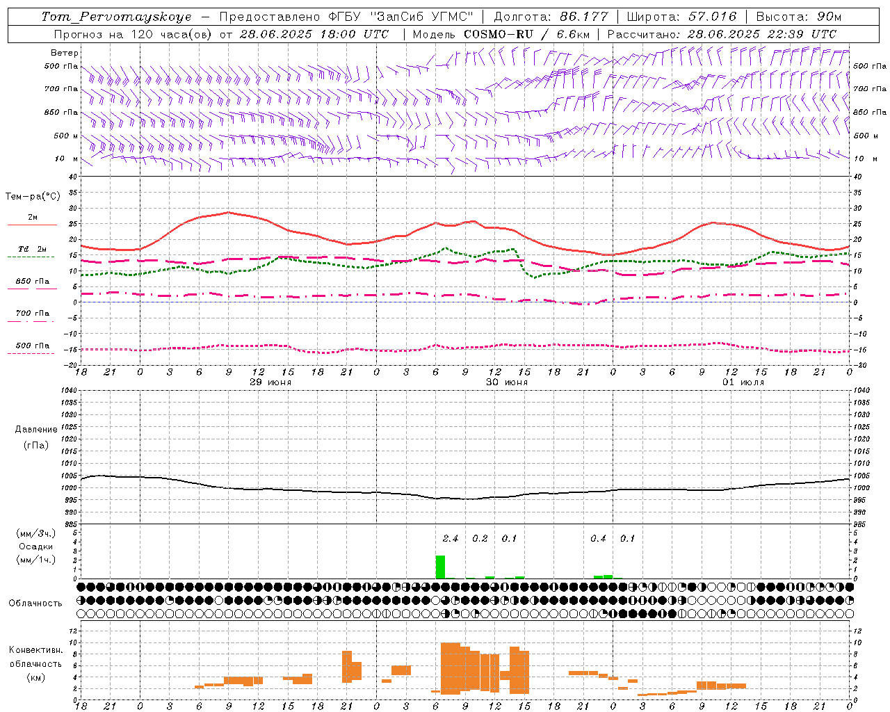The image size is (890, 712).
Task: Click the forecast start 28.06.2025 18:00 UTC
Action: (x=314, y=34)
